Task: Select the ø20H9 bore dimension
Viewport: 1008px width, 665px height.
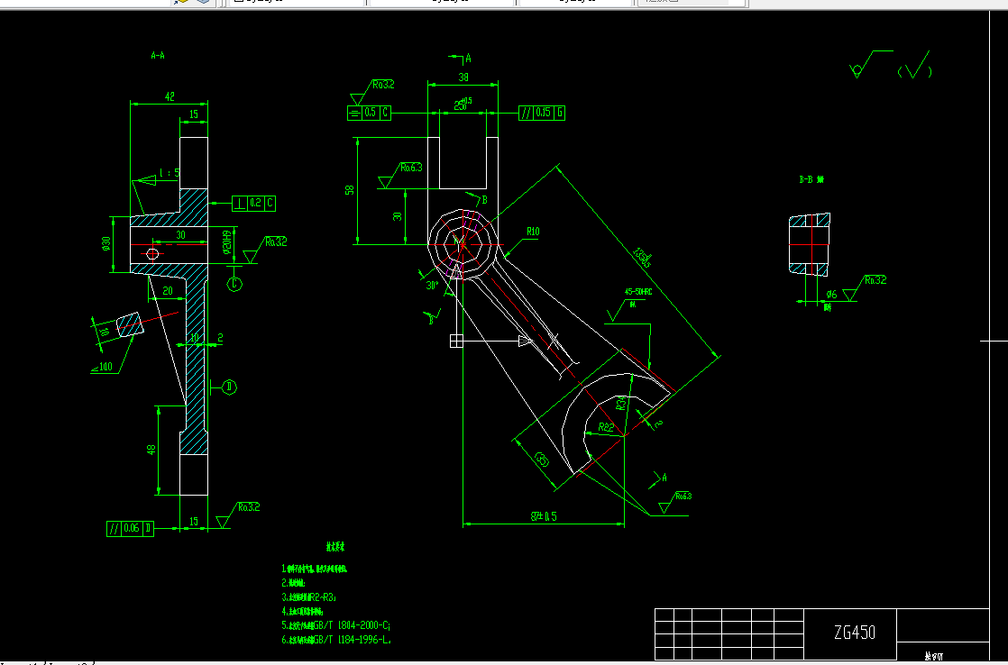Action: (227, 243)
